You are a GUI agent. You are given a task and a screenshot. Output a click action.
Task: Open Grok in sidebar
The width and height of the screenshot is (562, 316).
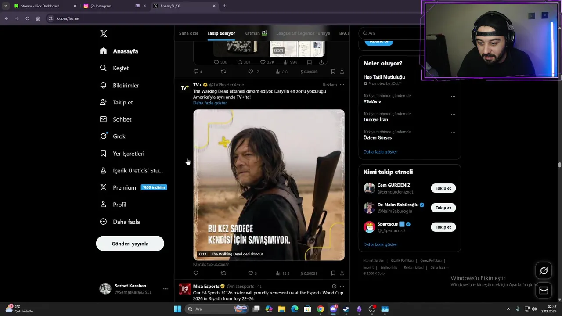click(x=113, y=136)
